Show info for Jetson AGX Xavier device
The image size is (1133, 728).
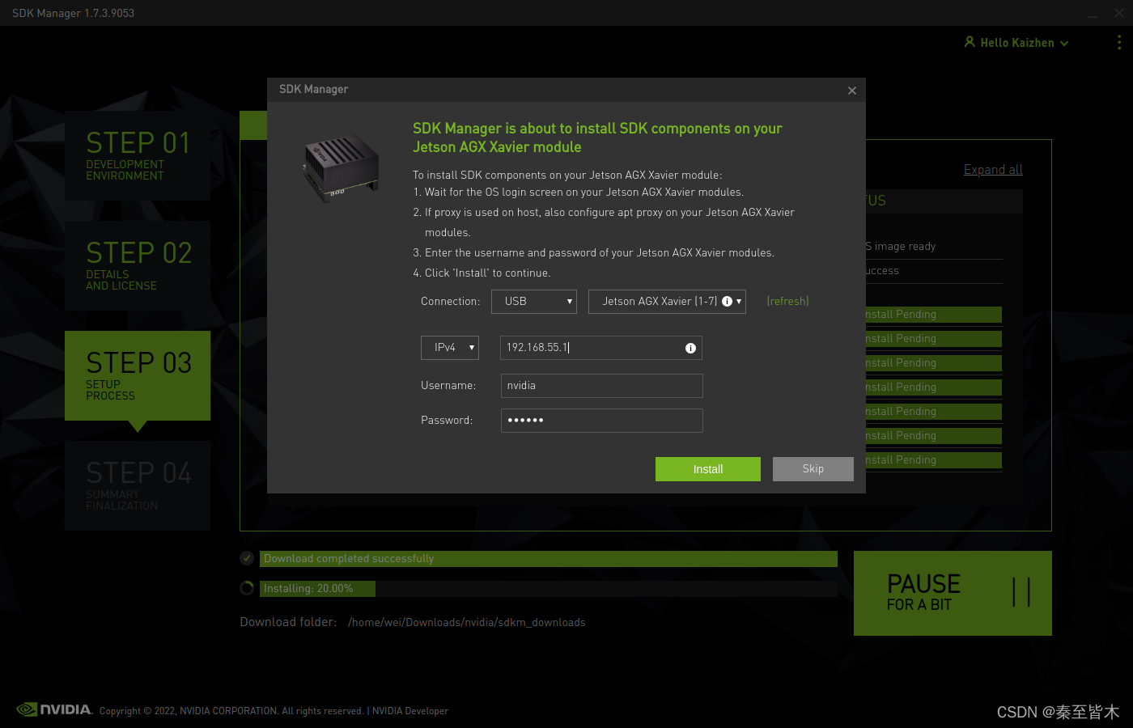coord(727,302)
